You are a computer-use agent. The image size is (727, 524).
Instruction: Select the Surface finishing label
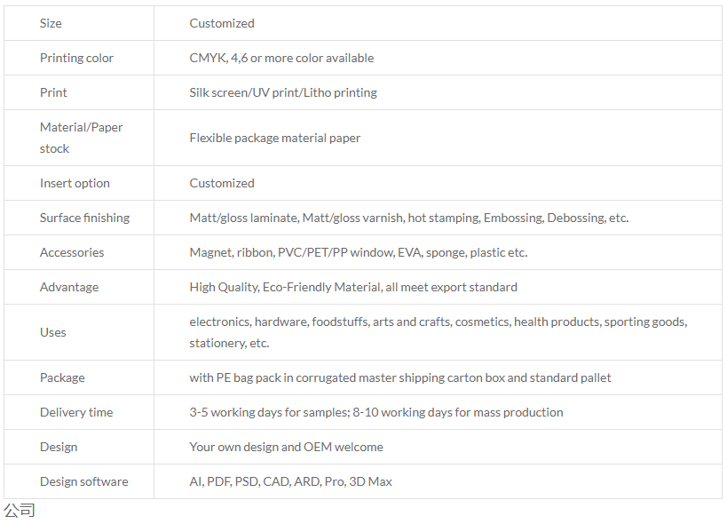84,218
